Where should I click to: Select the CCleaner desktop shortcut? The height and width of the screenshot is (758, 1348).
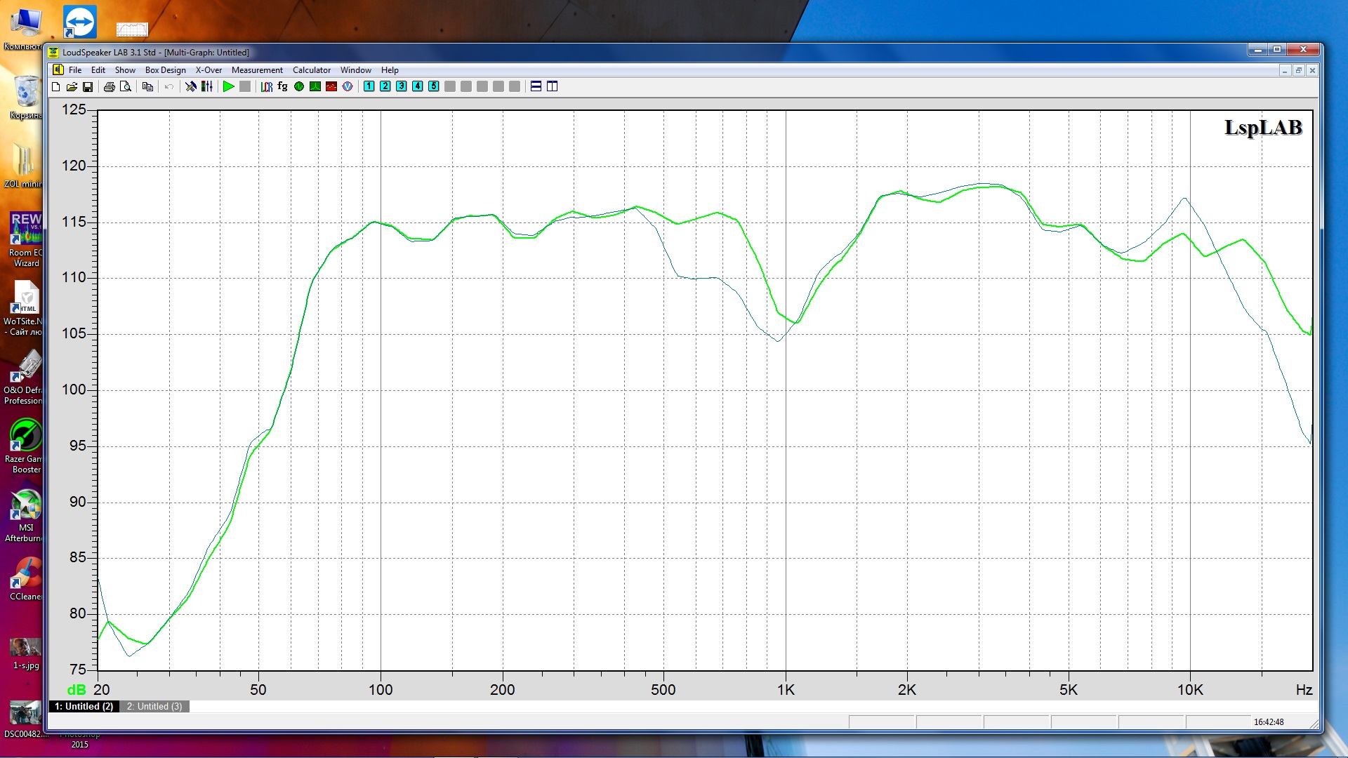[x=26, y=579]
